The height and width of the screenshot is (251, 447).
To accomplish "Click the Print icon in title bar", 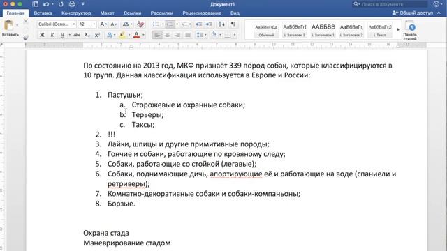I will click(x=72, y=4).
